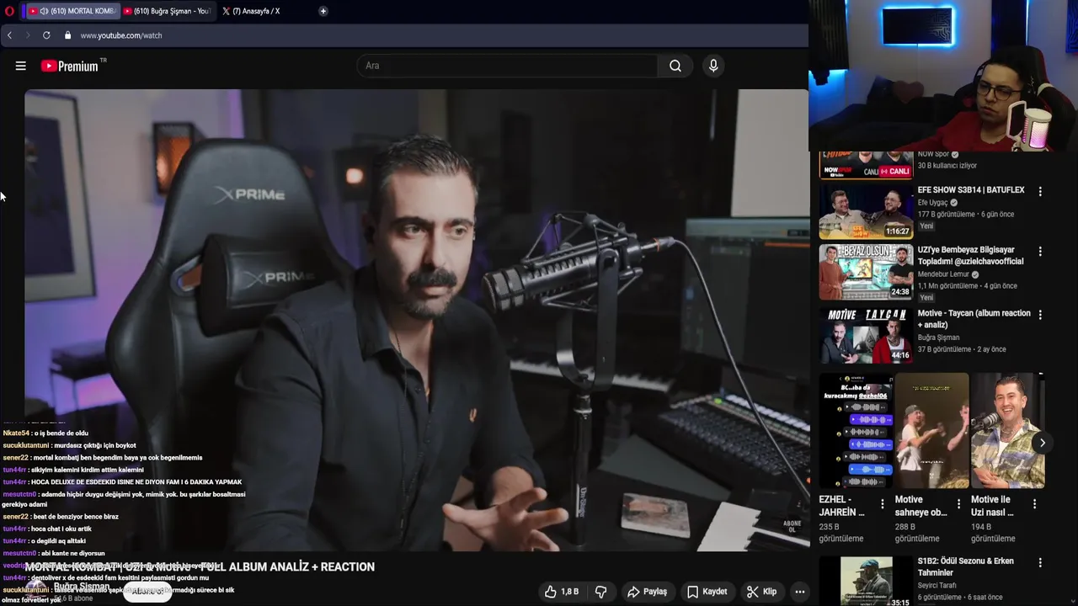The height and width of the screenshot is (606, 1078).
Task: Click the 'Yeni' badge under EFE SHOW video
Action: tap(926, 226)
